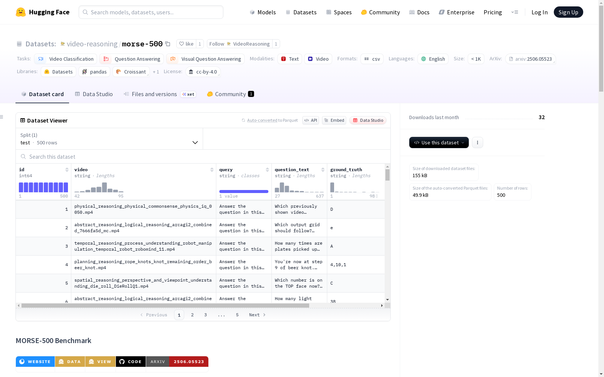Click the Sign Up button
Screen dimensions: 604x377
tap(568, 12)
